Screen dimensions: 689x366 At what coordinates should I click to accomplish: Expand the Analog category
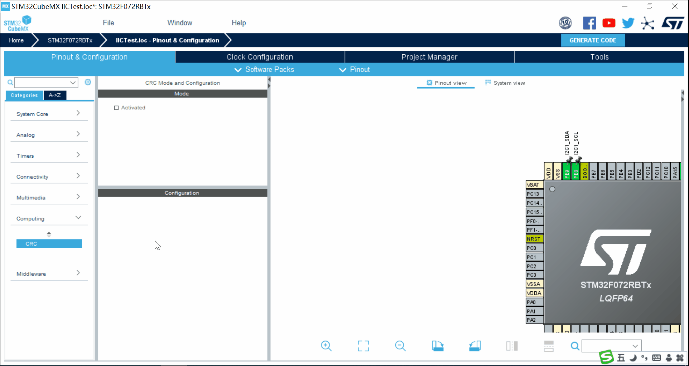click(49, 135)
